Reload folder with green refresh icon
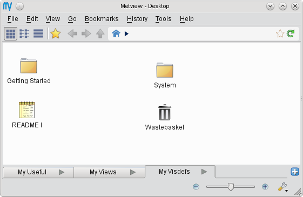 pos(291,33)
